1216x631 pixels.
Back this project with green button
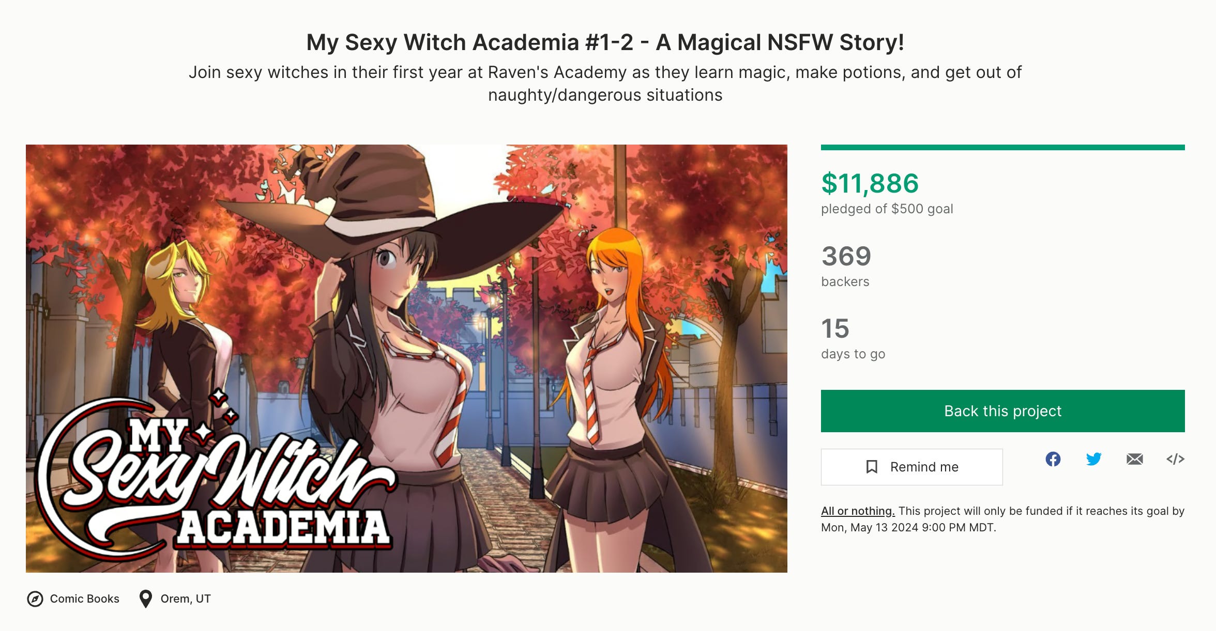(x=1002, y=411)
